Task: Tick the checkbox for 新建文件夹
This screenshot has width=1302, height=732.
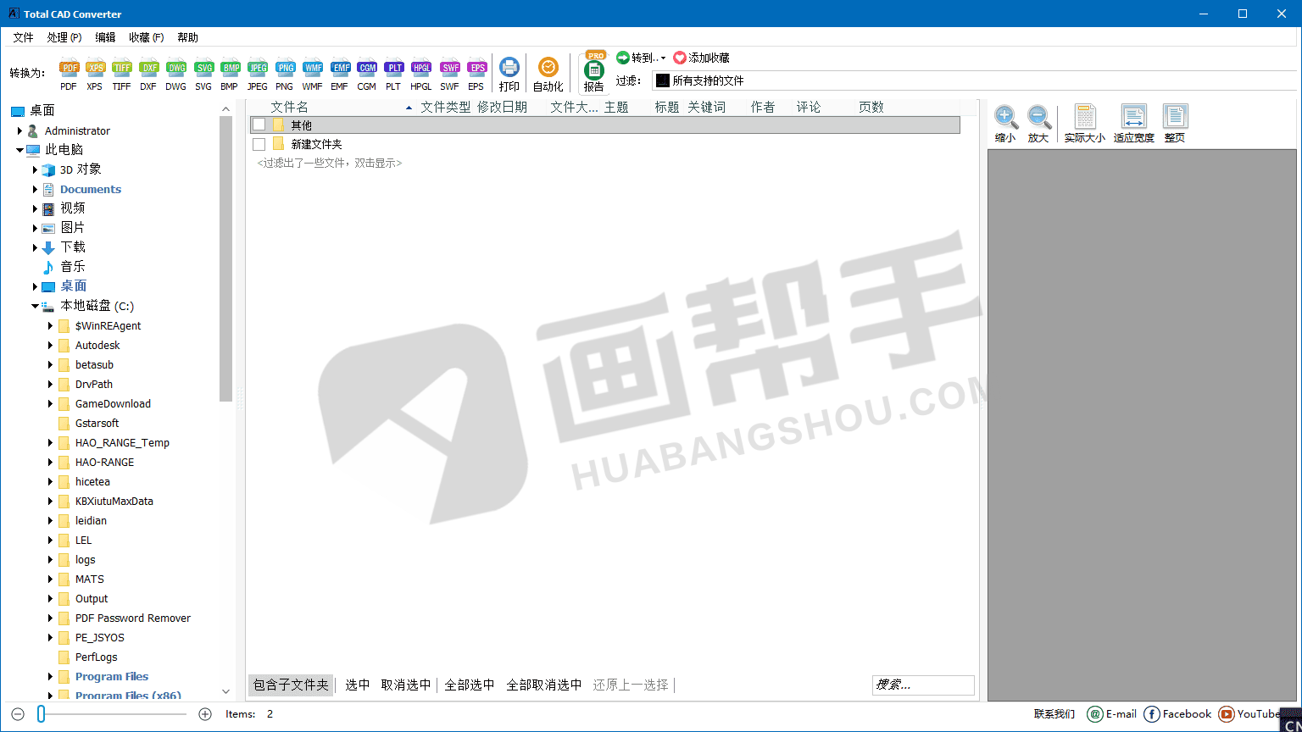Action: [x=259, y=144]
